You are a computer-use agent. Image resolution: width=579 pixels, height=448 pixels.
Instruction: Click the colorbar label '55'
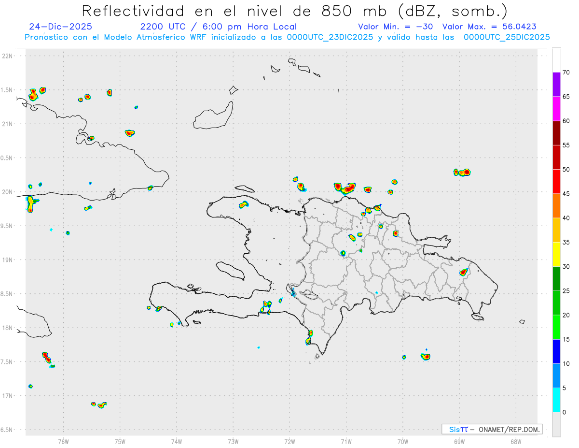click(x=566, y=145)
